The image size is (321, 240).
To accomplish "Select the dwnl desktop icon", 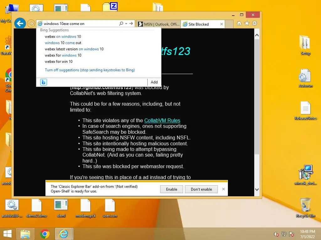I will [61, 208].
